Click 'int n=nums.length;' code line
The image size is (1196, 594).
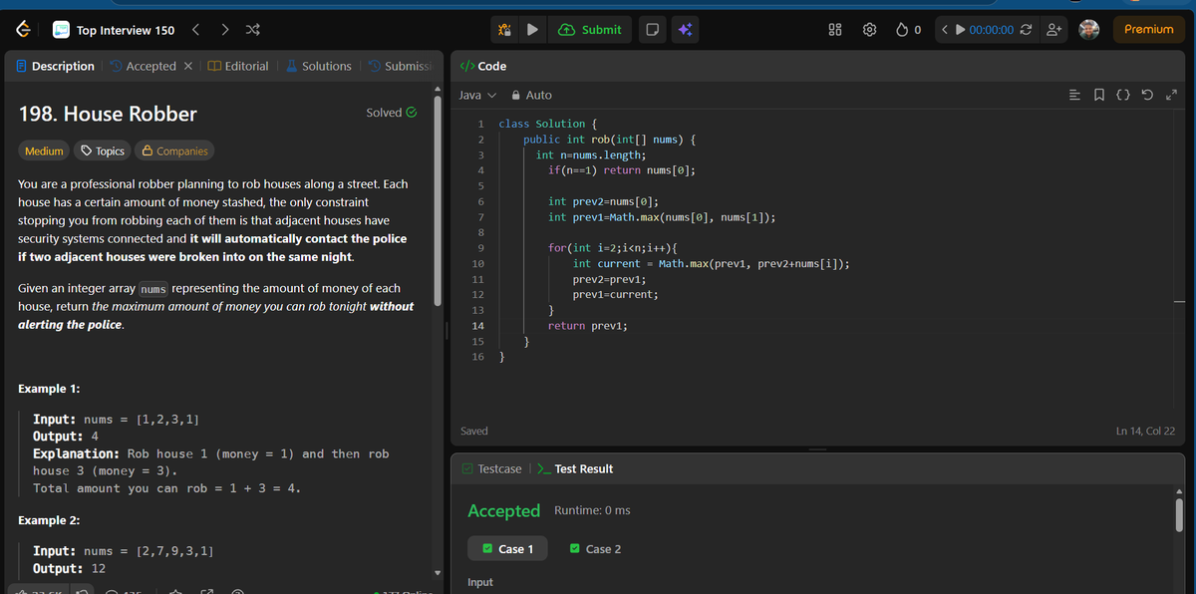coord(590,154)
